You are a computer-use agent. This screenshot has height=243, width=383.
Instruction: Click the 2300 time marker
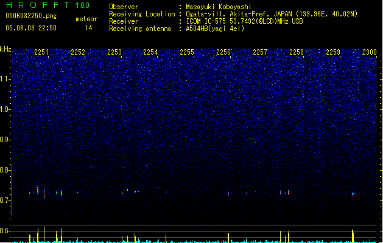tap(370, 52)
